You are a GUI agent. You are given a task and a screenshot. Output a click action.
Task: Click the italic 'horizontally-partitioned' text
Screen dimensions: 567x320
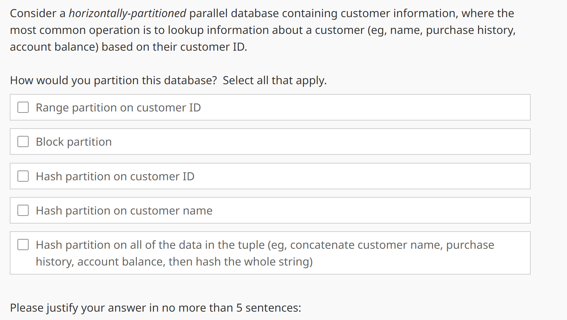[x=127, y=13]
